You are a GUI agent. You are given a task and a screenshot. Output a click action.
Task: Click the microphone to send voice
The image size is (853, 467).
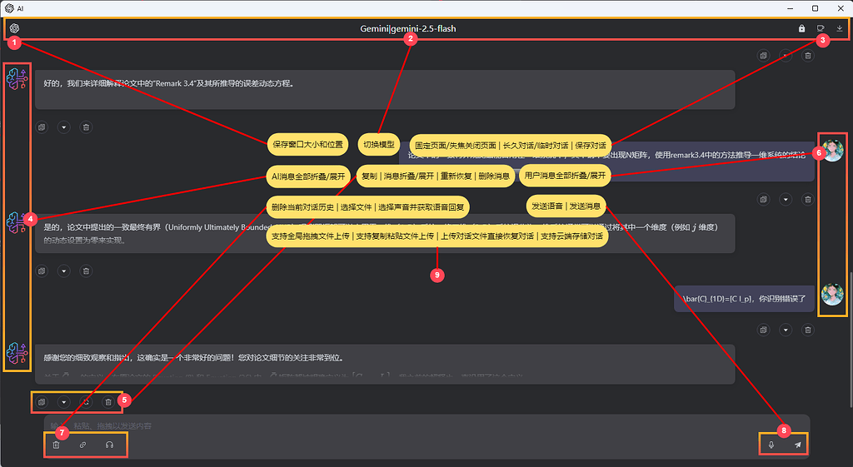coord(771,445)
